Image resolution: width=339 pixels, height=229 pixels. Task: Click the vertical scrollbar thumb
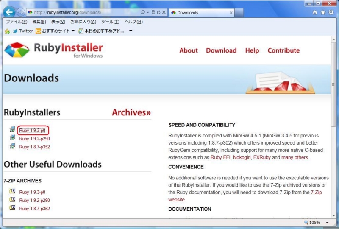334,84
